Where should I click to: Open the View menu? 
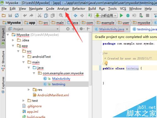coord(22,8)
